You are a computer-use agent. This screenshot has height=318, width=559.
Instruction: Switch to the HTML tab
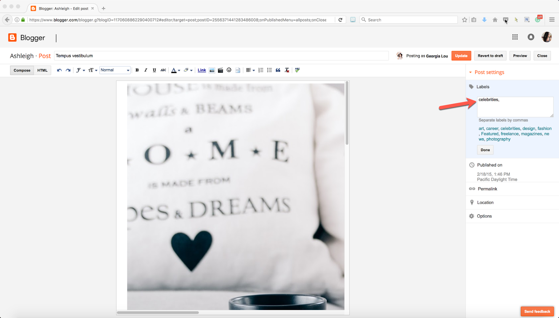pyautogui.click(x=42, y=70)
